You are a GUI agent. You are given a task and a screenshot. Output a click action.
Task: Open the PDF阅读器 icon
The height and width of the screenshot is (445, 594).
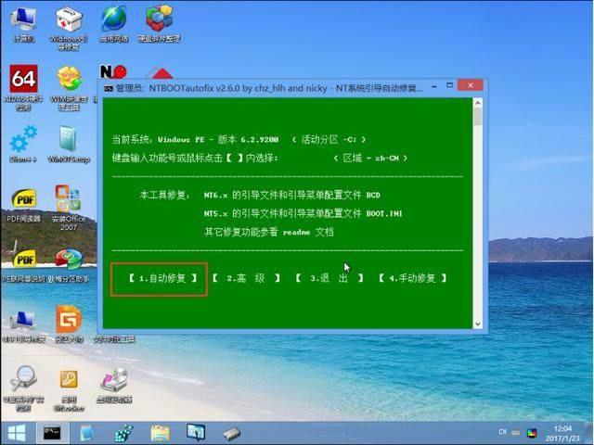tap(23, 205)
